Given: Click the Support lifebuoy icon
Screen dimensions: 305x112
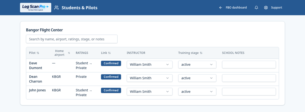Looking at the screenshot, I should pos(266,7).
